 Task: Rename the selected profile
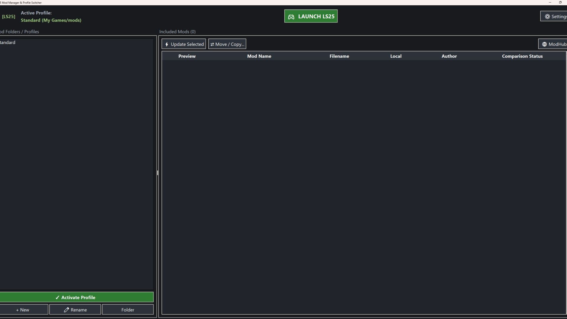tap(75, 310)
